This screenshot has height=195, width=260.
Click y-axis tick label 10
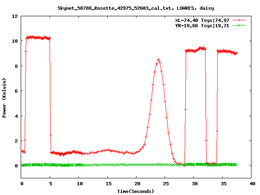click(15, 41)
